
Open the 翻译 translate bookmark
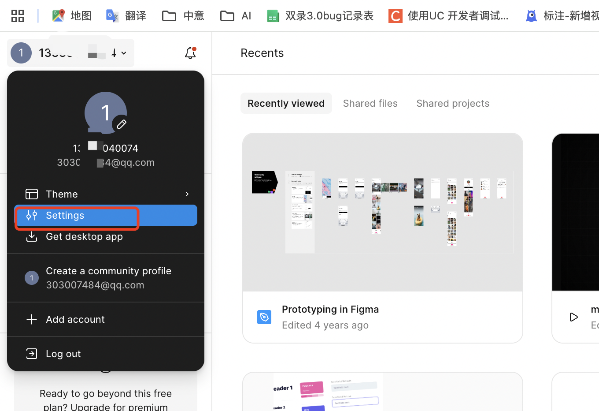126,16
